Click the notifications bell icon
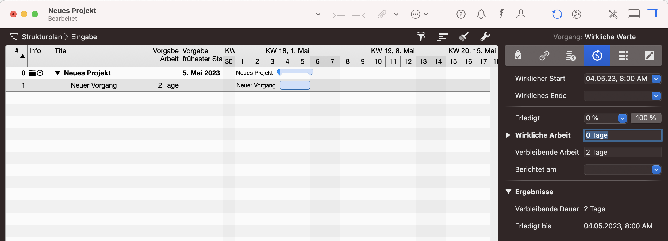The width and height of the screenshot is (668, 241). click(x=481, y=14)
